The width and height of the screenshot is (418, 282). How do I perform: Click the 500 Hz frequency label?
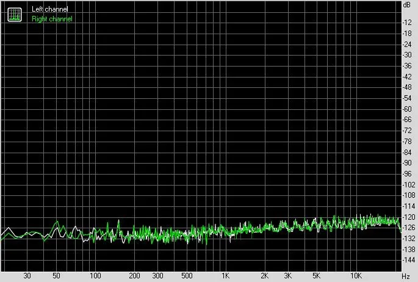(187, 276)
